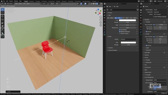This screenshot has width=168, height=95.
Task: Open the Object Mode dropdown
Action: click(x=9, y=4)
